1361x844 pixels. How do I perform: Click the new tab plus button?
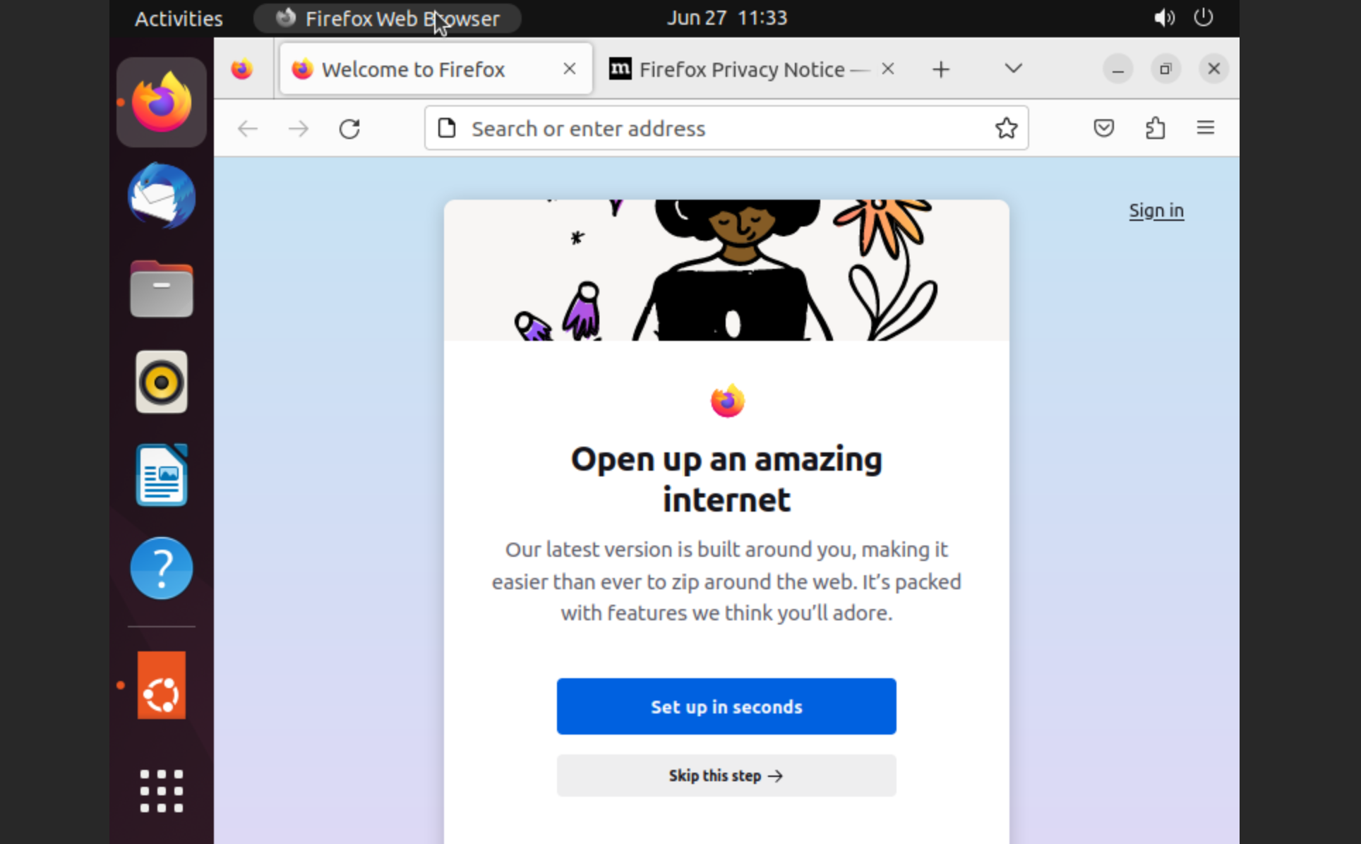(940, 69)
